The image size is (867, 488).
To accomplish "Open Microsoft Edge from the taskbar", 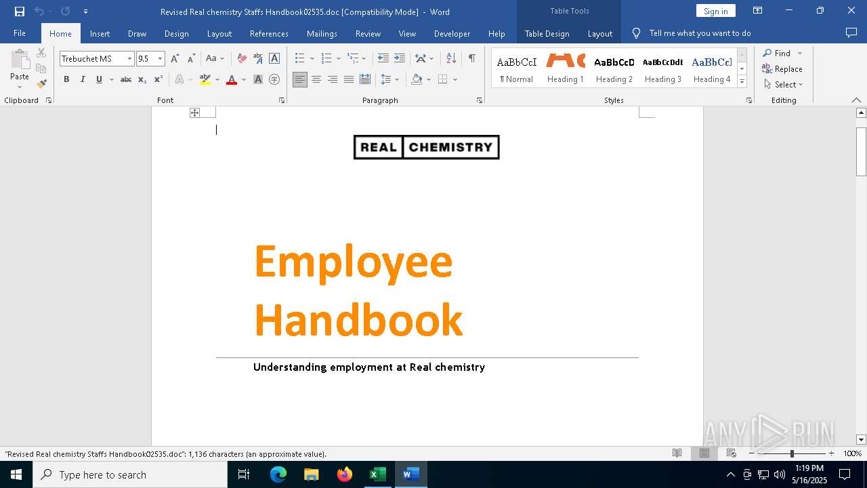I will pos(278,474).
